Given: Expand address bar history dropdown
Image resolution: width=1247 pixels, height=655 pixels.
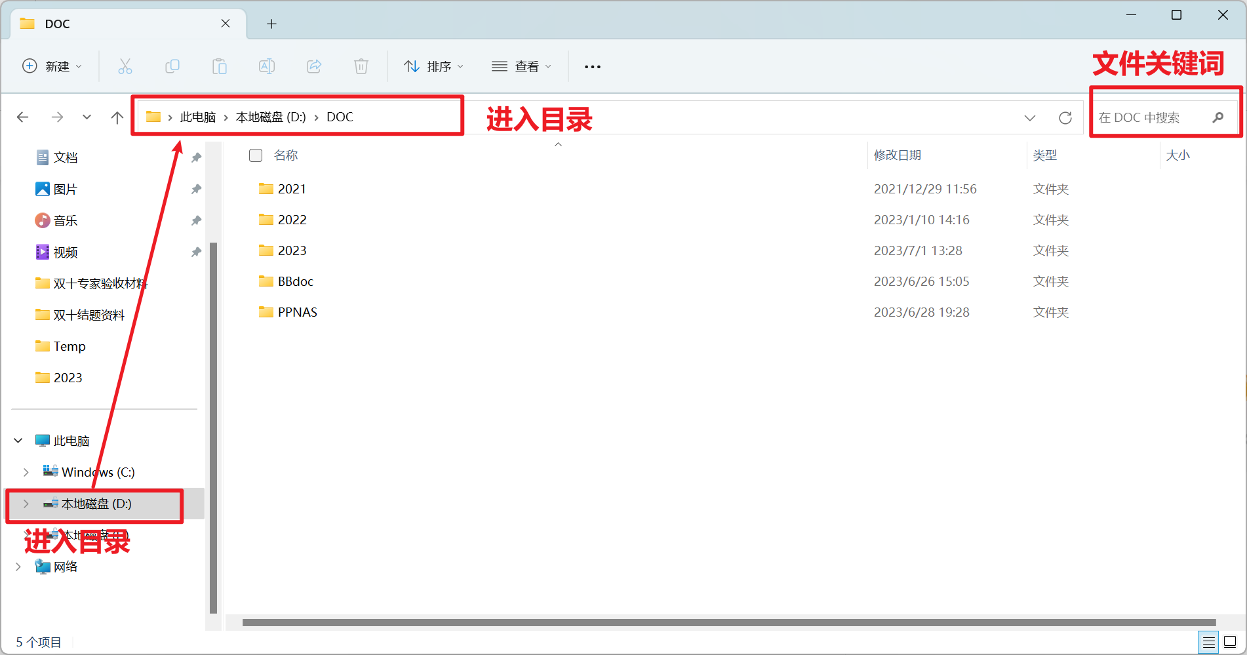Looking at the screenshot, I should [x=1030, y=117].
